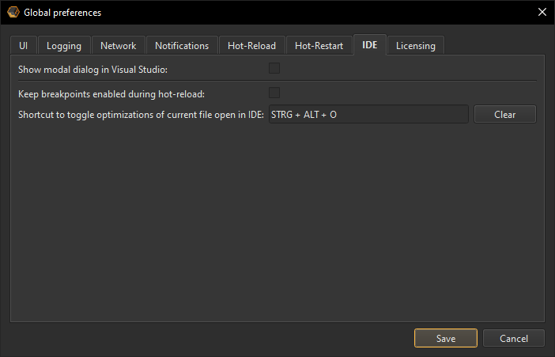555x357 pixels.
Task: Save the global preferences
Action: tap(446, 338)
